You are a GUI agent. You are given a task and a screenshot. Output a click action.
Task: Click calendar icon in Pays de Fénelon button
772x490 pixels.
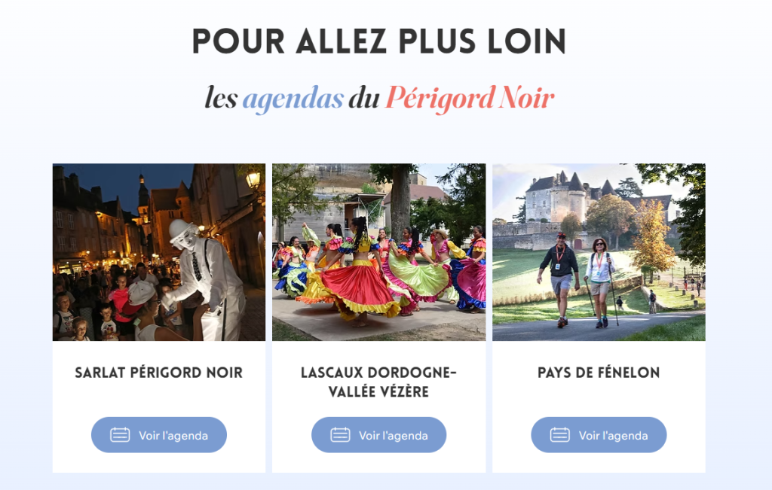pos(559,435)
